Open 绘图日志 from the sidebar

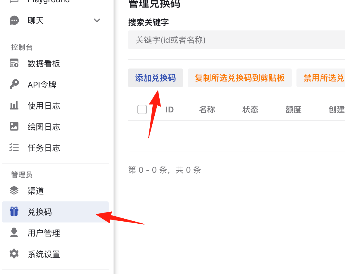point(55,127)
